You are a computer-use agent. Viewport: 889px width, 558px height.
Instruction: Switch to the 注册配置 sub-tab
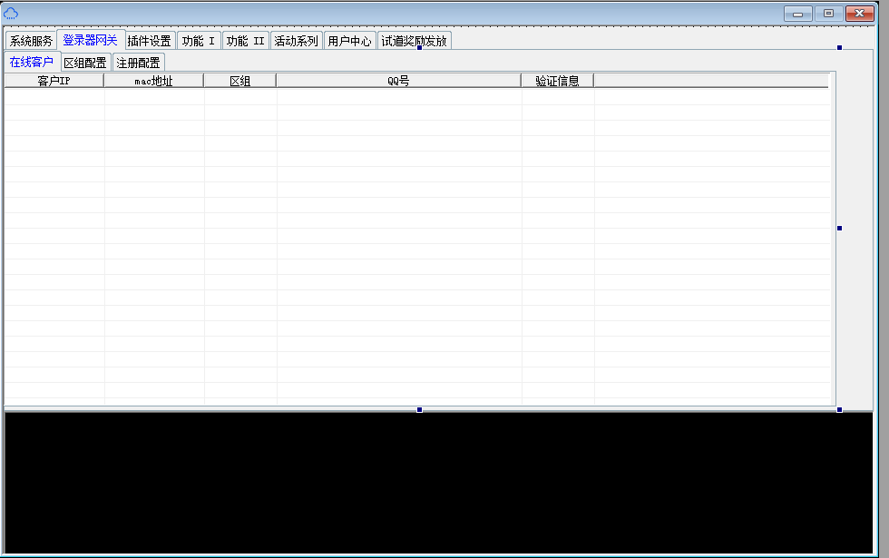click(139, 63)
